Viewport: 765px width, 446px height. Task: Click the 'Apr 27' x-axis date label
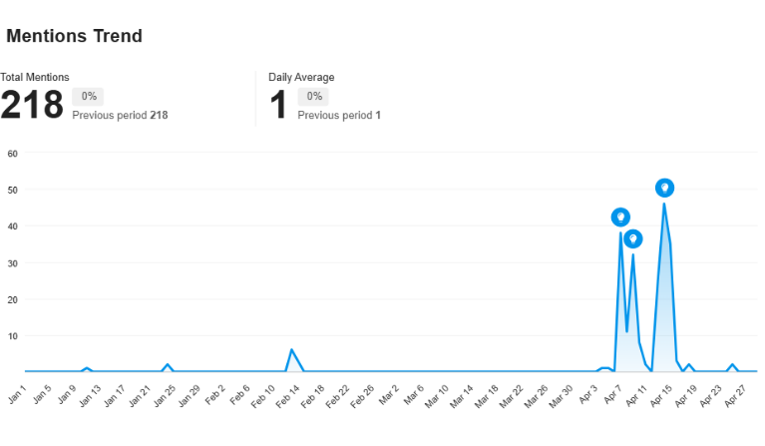click(734, 396)
